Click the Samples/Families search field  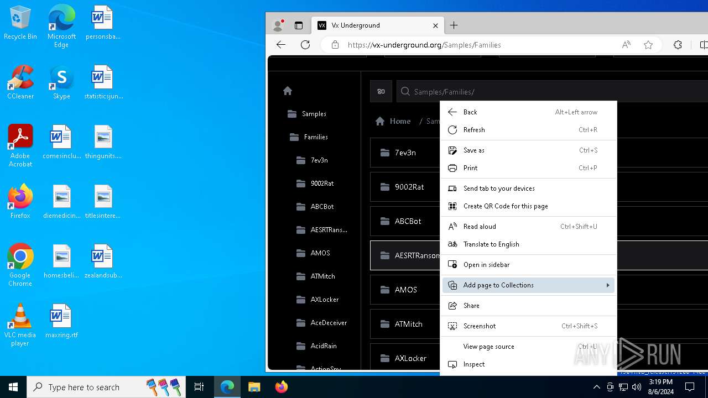(552, 91)
